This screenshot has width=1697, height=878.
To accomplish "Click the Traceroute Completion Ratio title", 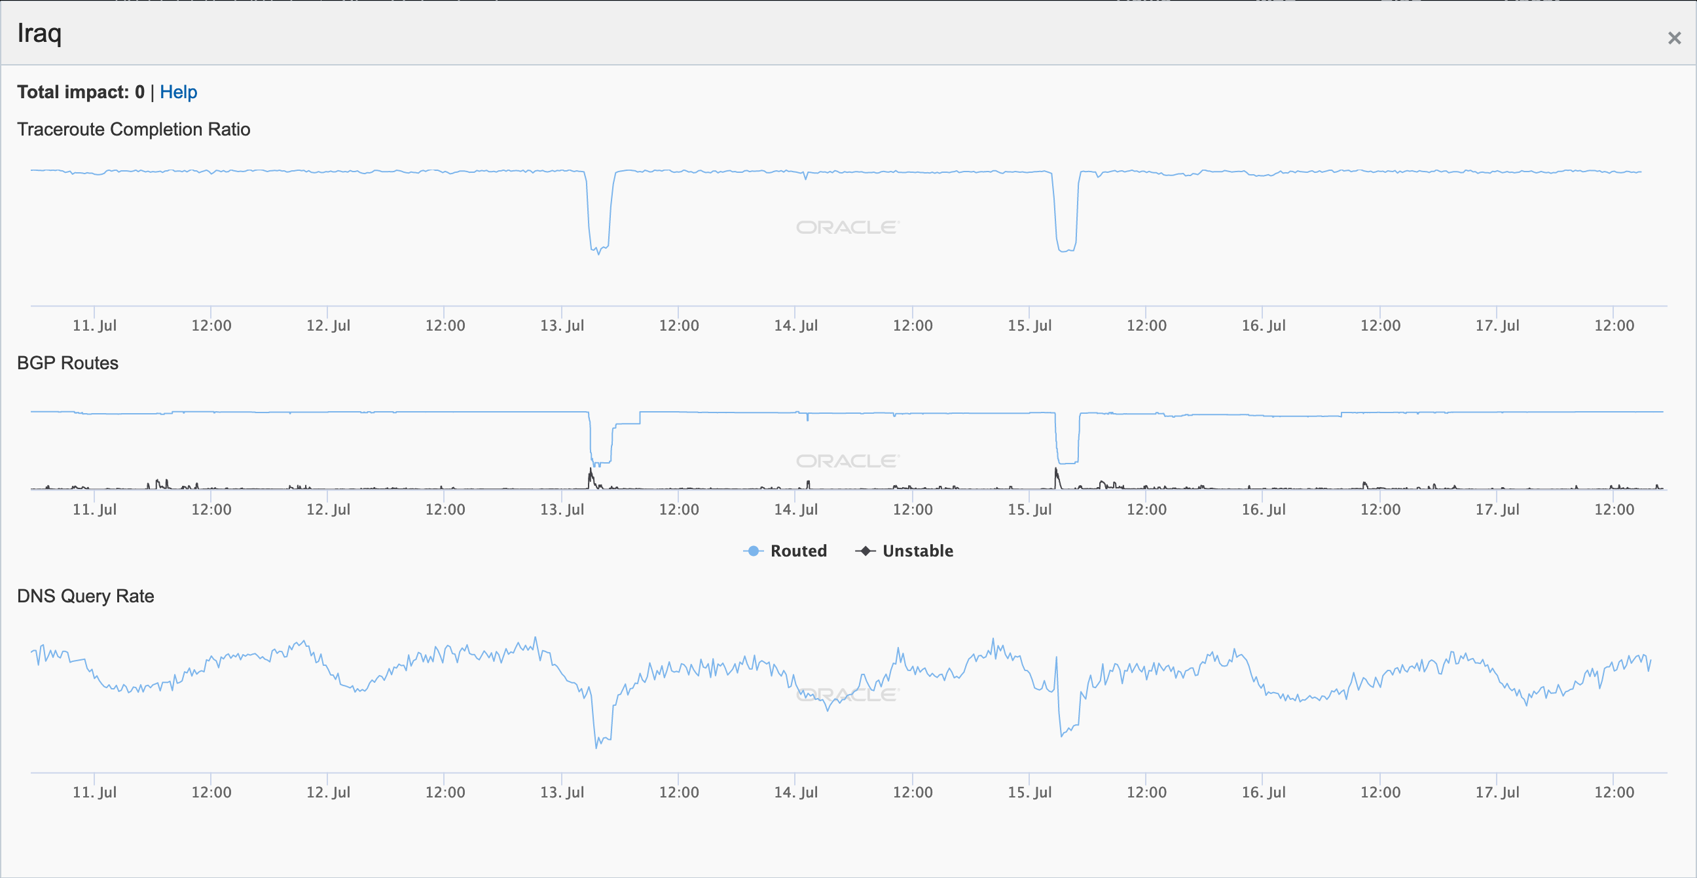I will click(134, 129).
